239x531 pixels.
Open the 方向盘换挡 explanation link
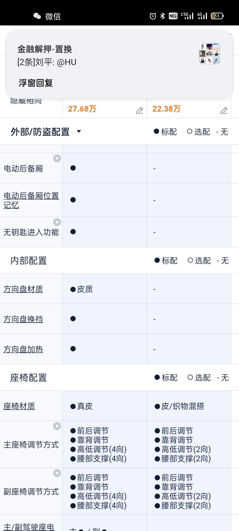[x=23, y=319]
